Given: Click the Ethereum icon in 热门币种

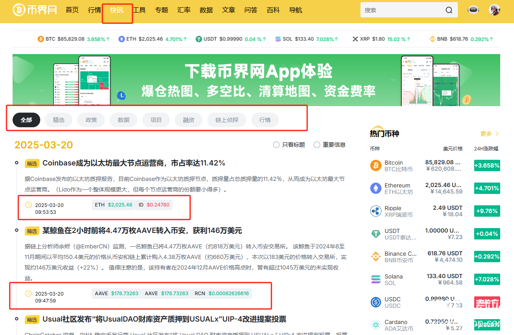Looking at the screenshot, I should pos(376,188).
